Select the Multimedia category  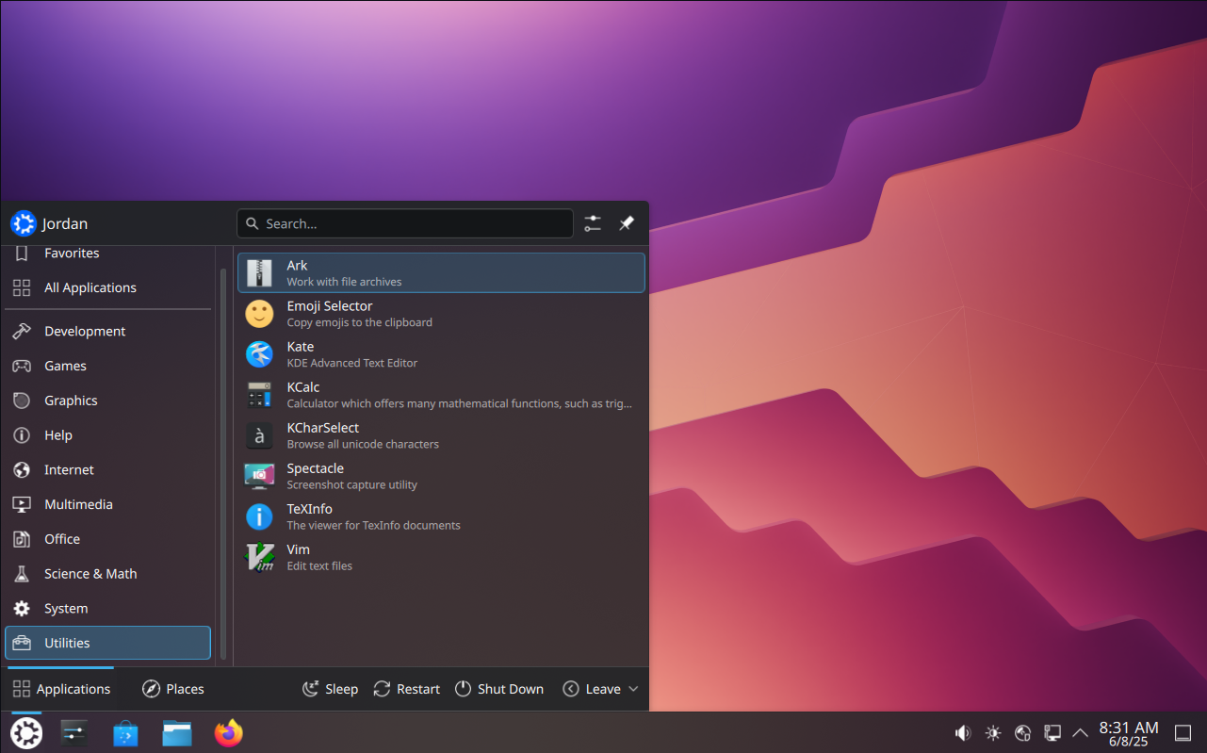107,504
